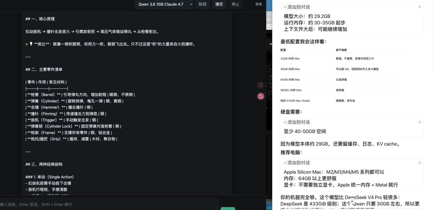Click the 清空 button to clear chat
Viewport: 433px width, 210px height.
pyautogui.click(x=219, y=4)
